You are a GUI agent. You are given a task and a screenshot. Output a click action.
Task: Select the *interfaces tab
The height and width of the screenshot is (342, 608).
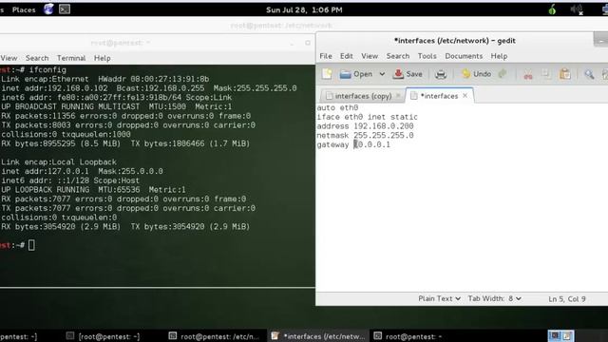pos(439,96)
